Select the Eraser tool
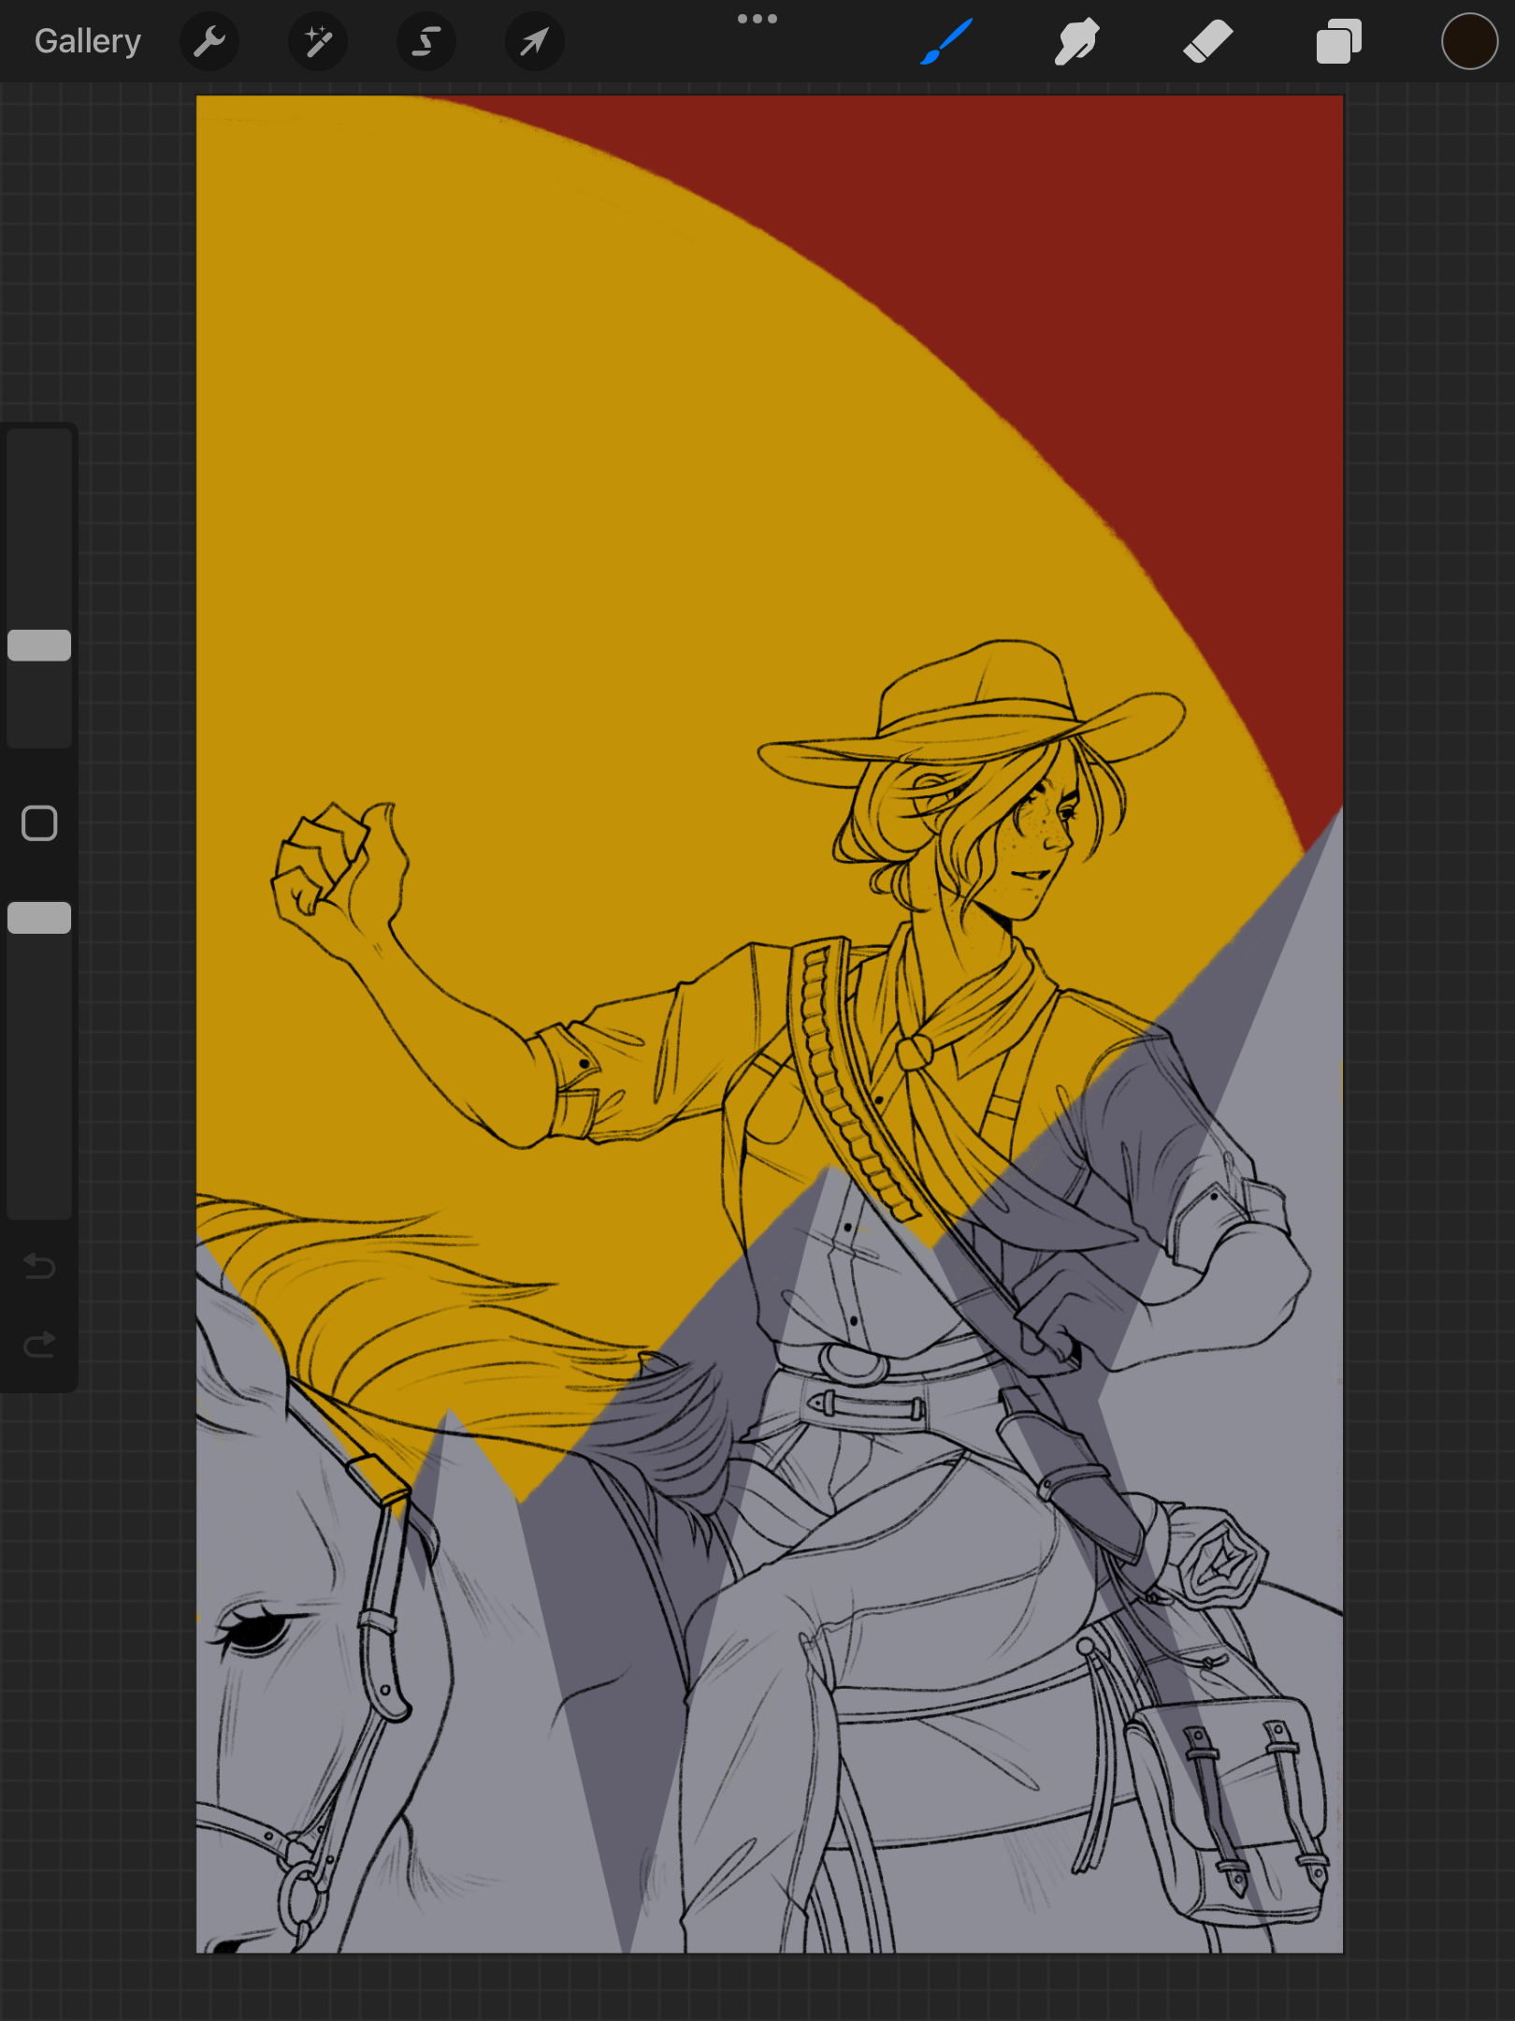The image size is (1515, 2021). [1207, 41]
